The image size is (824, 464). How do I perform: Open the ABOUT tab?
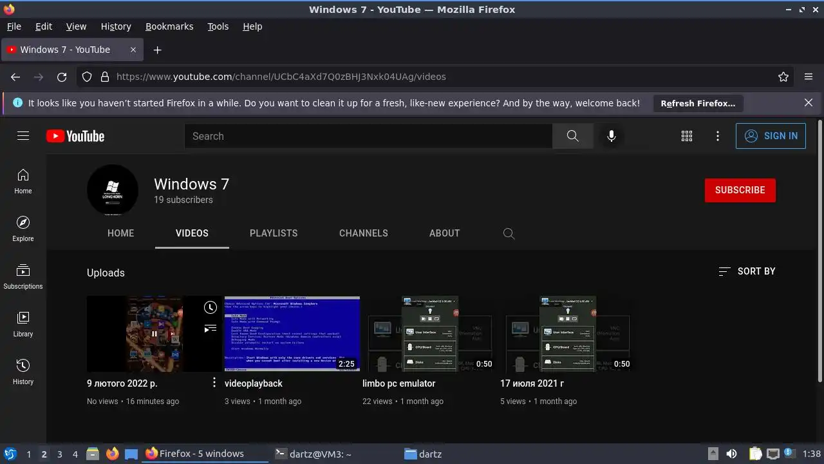point(445,233)
